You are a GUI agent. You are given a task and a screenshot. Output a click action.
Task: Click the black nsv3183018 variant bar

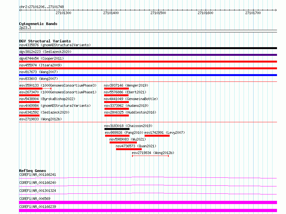pos(117,129)
